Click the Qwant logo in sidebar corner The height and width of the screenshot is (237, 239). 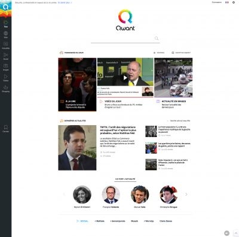click(x=5, y=7)
